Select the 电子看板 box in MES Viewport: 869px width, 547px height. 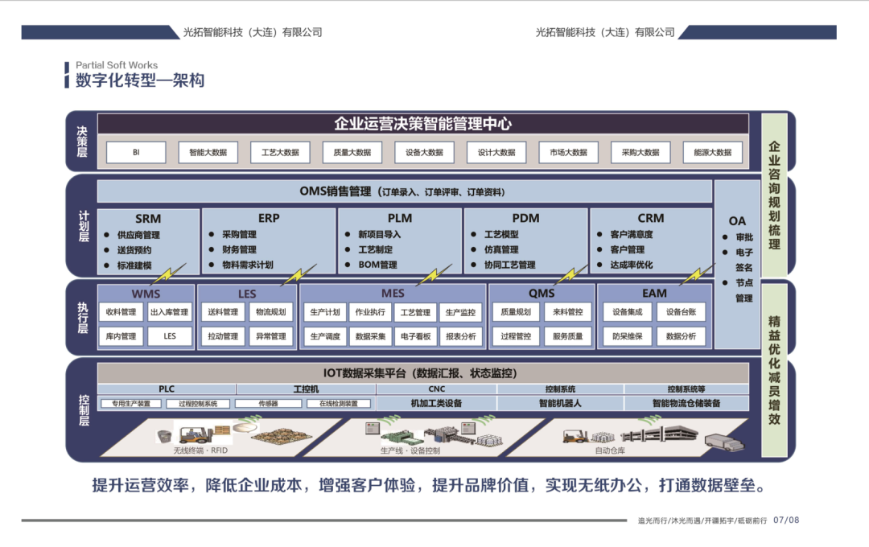click(416, 336)
